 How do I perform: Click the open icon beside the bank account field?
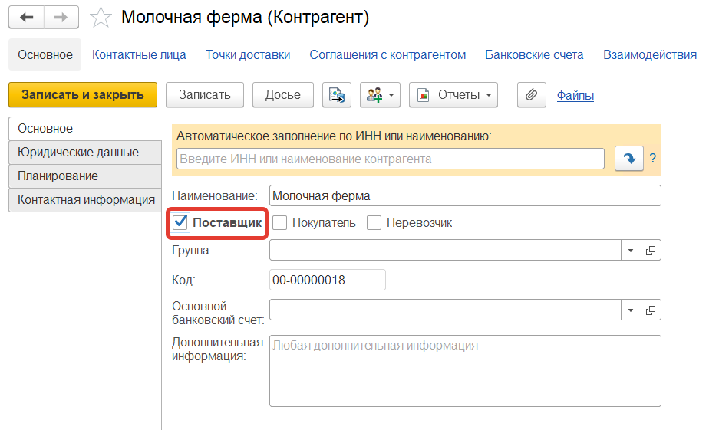point(651,310)
